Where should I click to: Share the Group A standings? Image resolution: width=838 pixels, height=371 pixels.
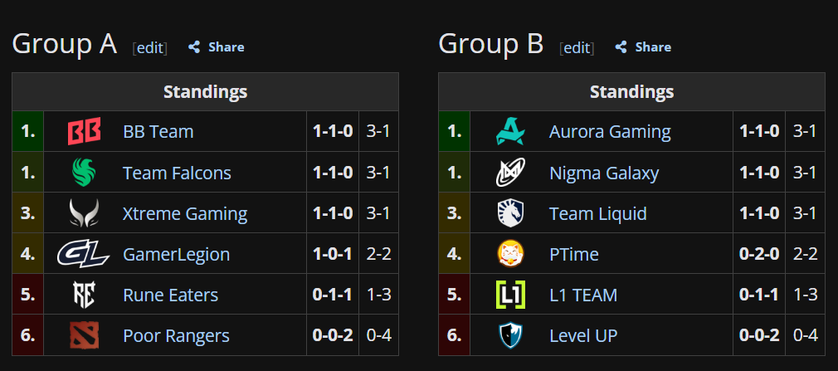[x=217, y=47]
